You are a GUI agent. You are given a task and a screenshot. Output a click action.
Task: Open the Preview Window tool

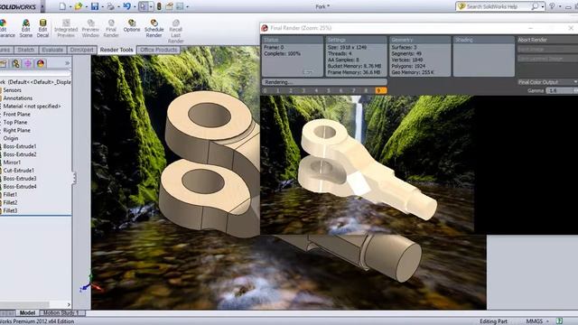(90, 28)
